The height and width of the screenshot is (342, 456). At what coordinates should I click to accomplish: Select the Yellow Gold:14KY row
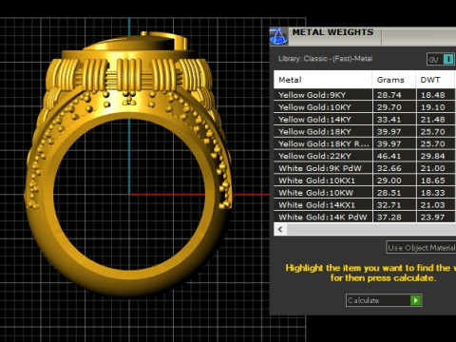pos(365,120)
